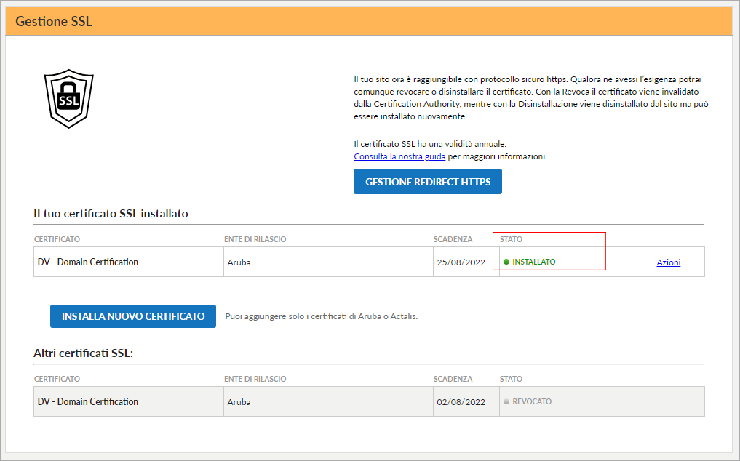
Task: Click the note about Aruba or Actalis certificates
Action: [322, 316]
